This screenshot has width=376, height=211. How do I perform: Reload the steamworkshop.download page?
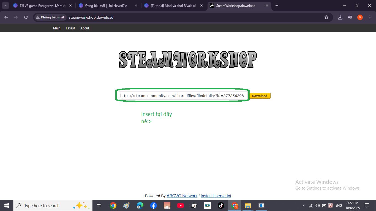tap(26, 17)
